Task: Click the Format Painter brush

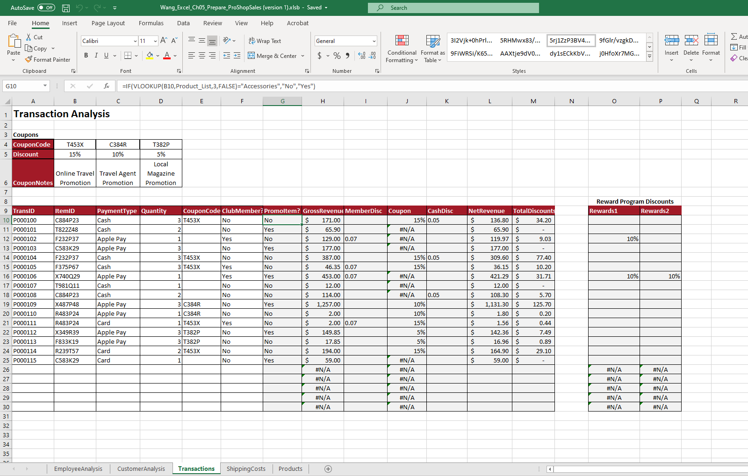Action: click(29, 59)
